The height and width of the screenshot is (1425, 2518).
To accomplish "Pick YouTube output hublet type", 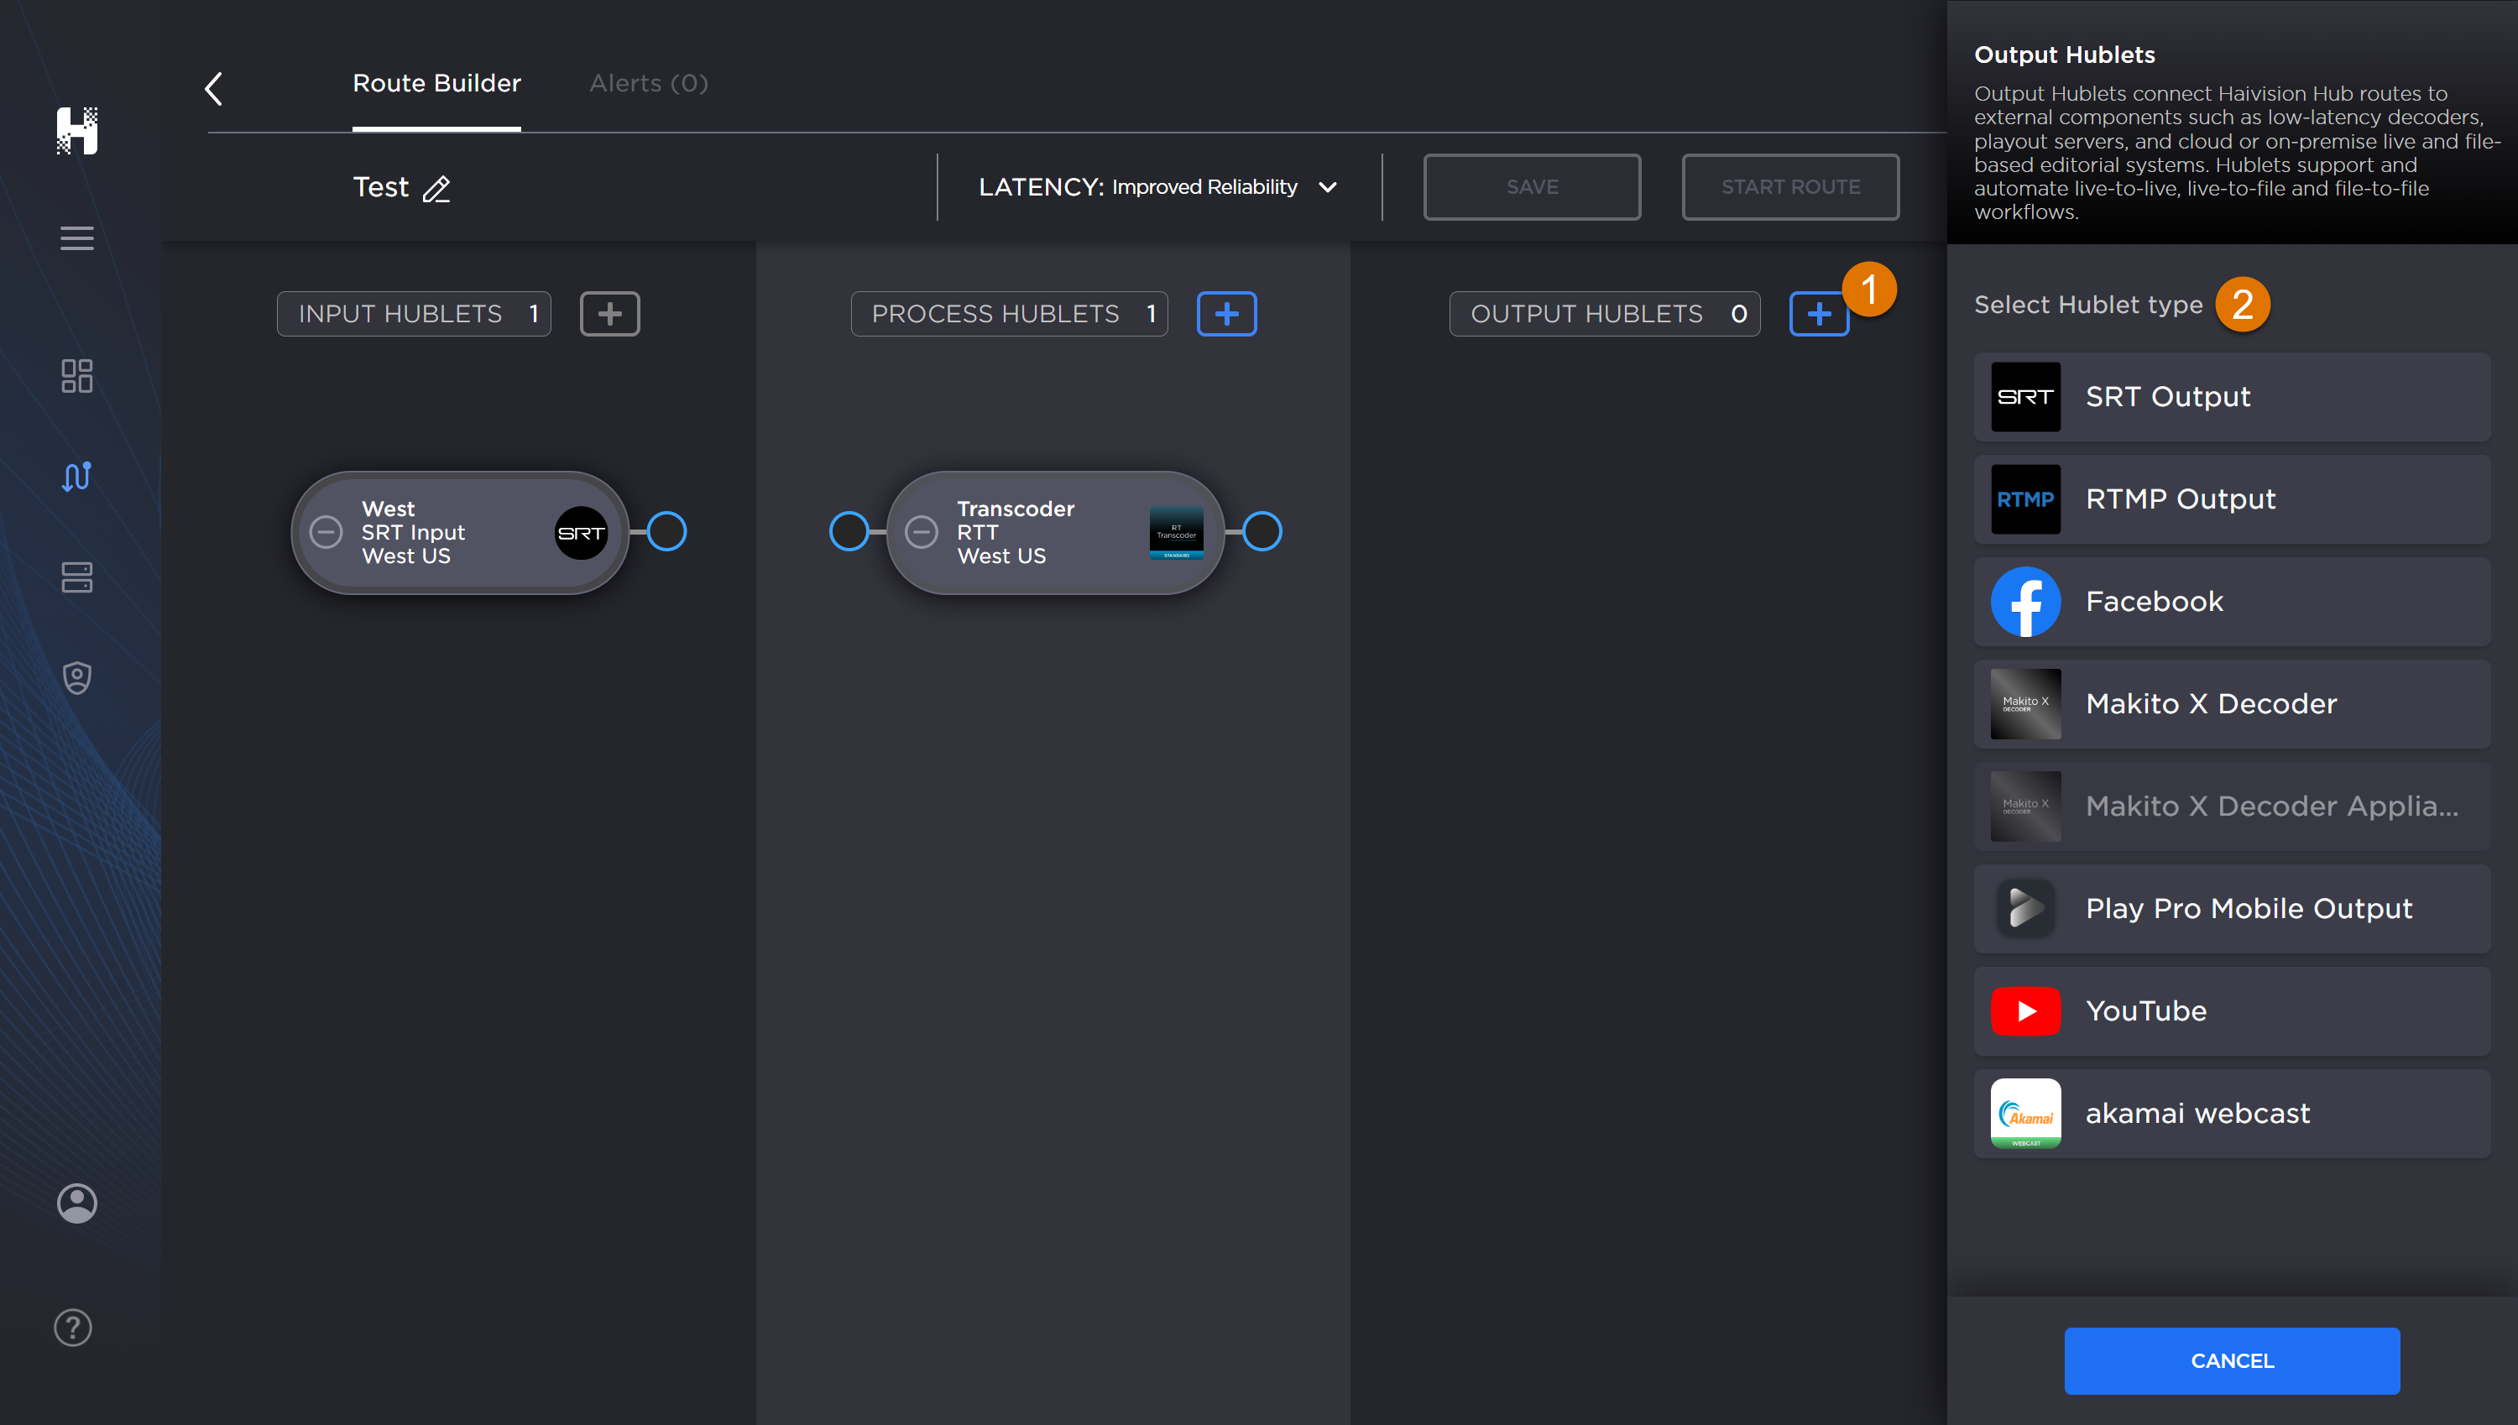I will pyautogui.click(x=2231, y=1011).
